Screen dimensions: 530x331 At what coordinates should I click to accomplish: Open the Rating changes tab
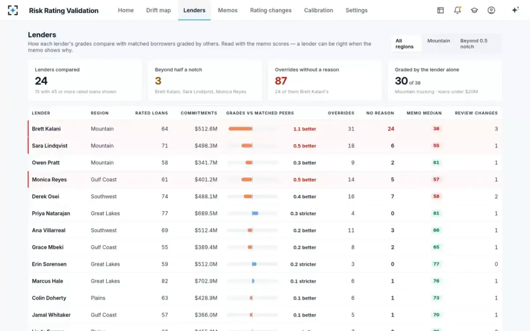(271, 10)
